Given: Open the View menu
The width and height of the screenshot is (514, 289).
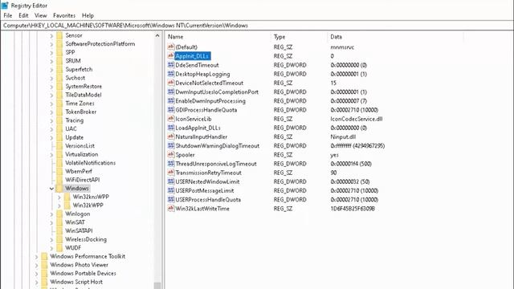Looking at the screenshot, I should tap(41, 15).
